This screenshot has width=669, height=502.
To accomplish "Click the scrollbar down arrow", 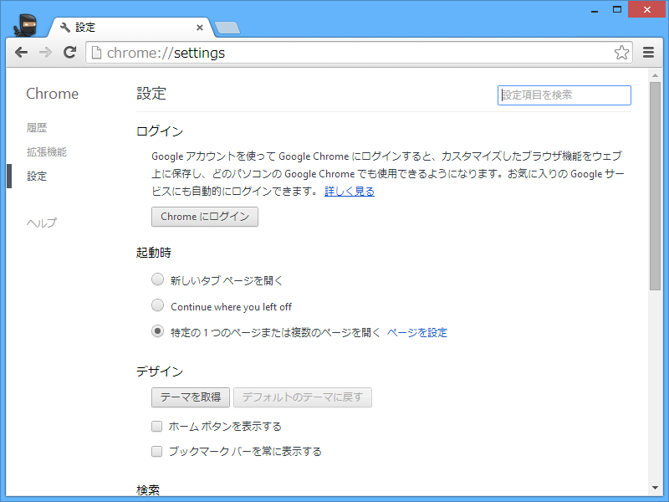I will coord(655,488).
